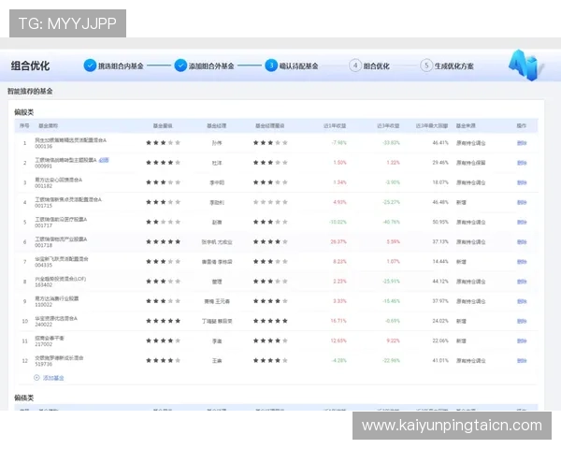Click empty manager rating stars in row 4

(x=270, y=202)
